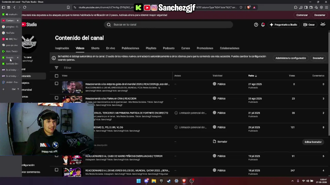Switch to the Cursos tab
The image size is (330, 185).
(185, 48)
